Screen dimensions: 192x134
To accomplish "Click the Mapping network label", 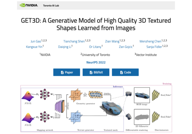I will click(45, 130).
